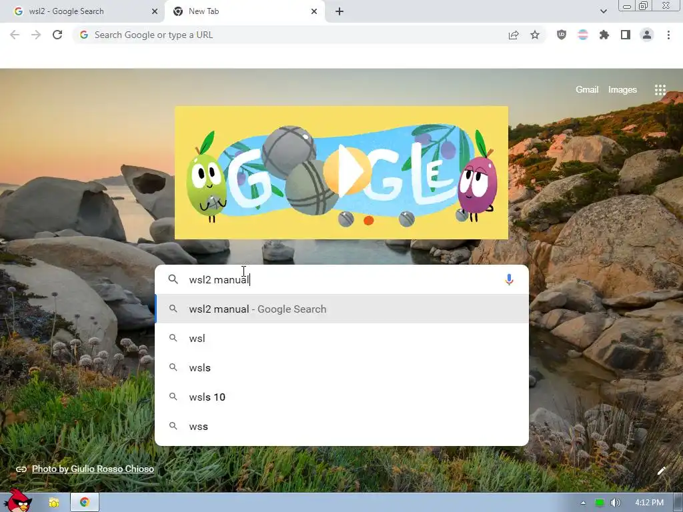
Task: Pick the 'wsls 10' suggestion
Action: 342,397
